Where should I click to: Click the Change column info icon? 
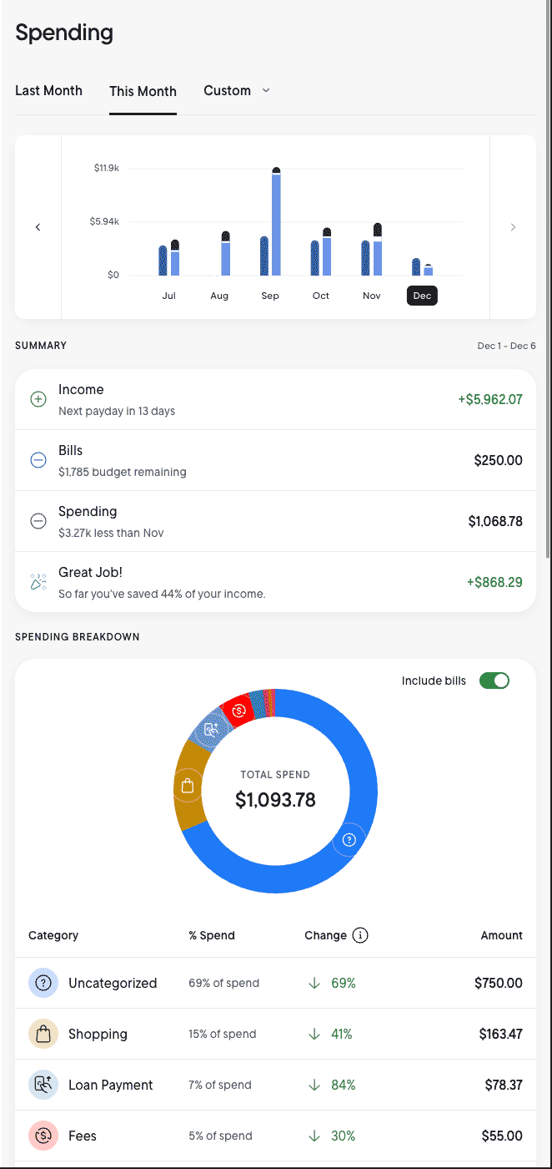point(360,935)
